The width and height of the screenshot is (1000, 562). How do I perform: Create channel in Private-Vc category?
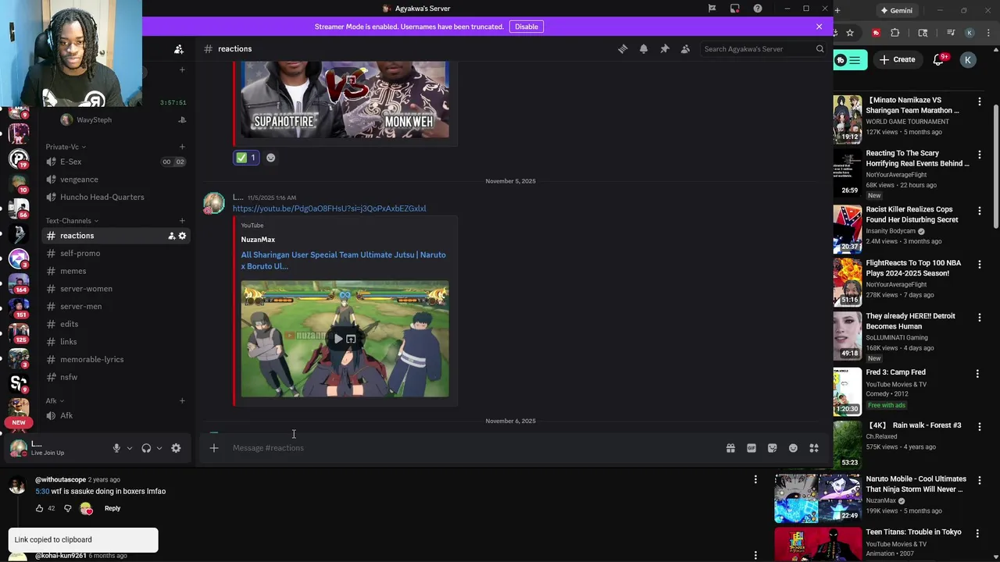[x=182, y=147]
